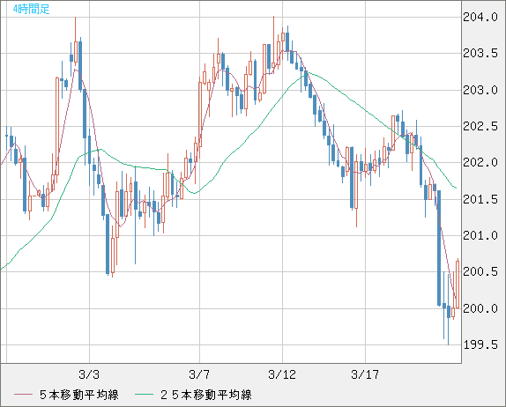Click the 3/17 date label

pos(365,374)
